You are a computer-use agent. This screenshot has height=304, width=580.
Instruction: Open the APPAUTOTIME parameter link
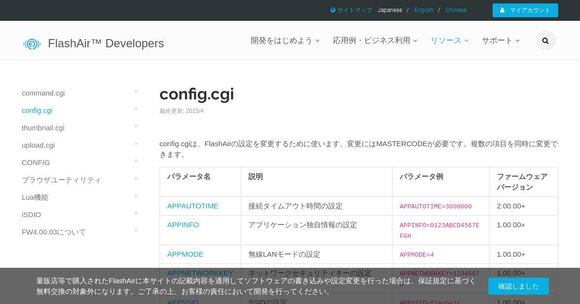tap(193, 206)
